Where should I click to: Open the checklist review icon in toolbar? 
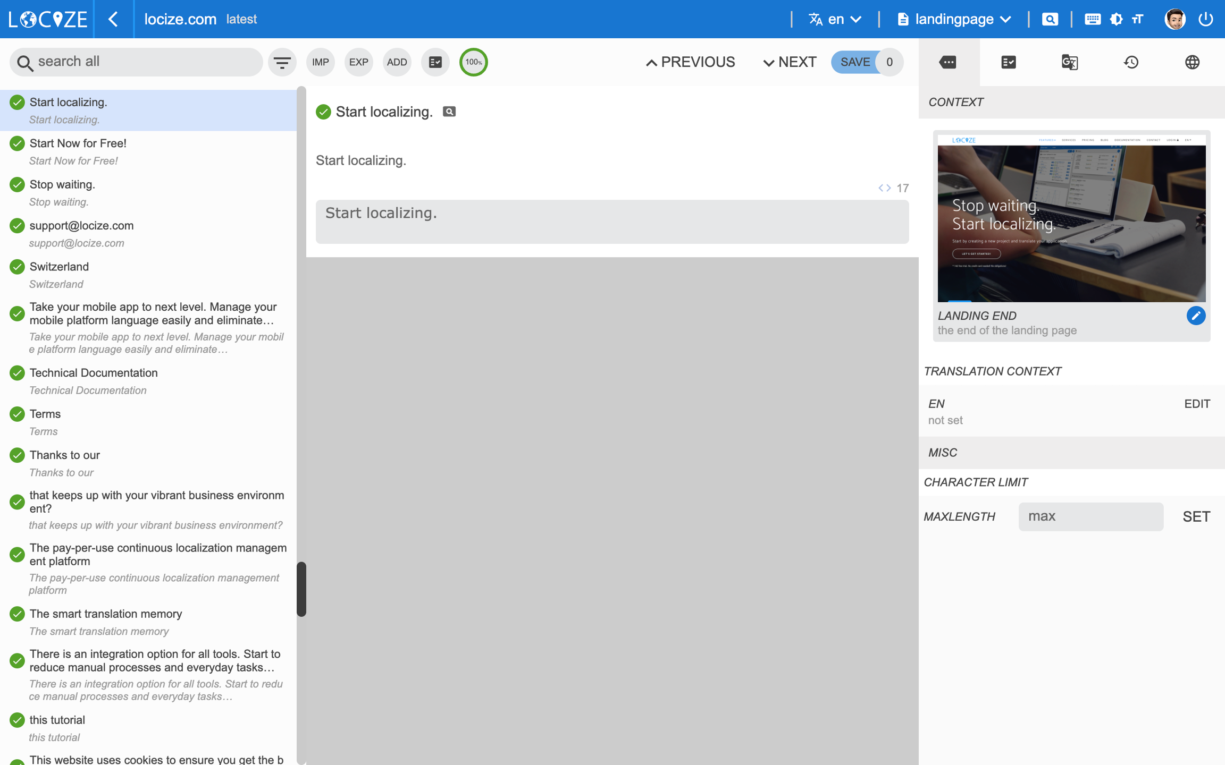[435, 62]
